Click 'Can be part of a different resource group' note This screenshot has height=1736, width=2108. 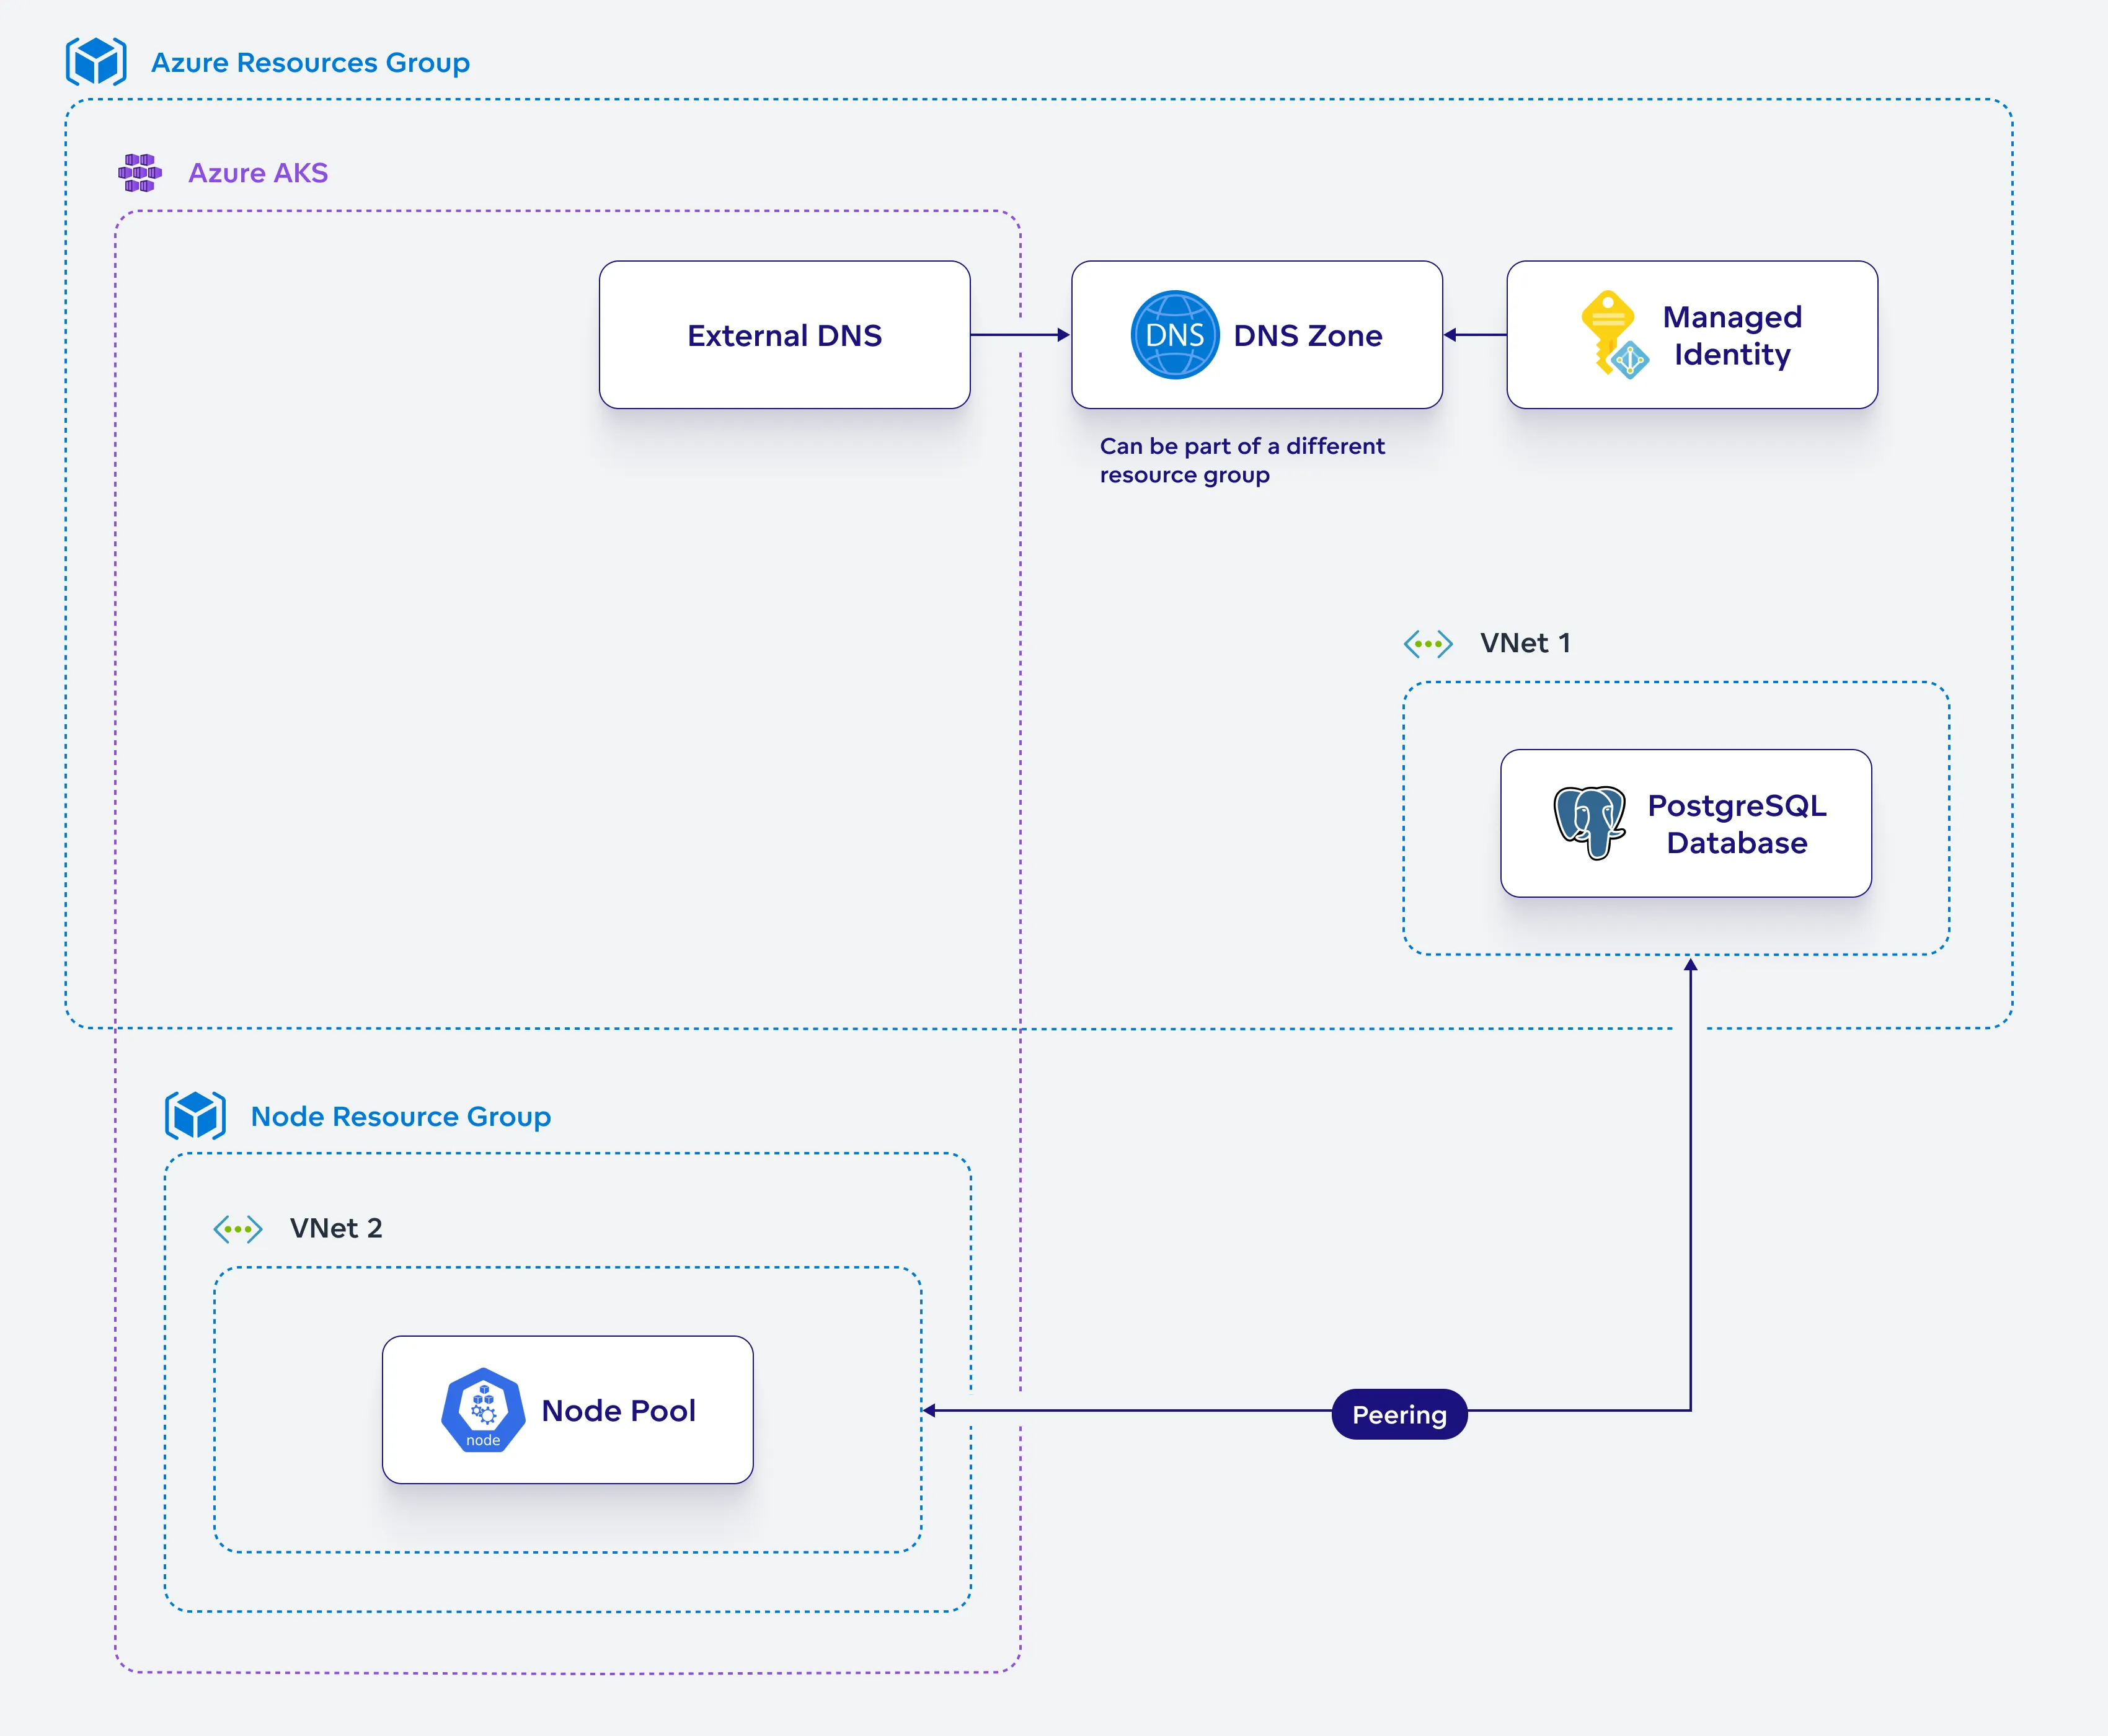[1242, 460]
